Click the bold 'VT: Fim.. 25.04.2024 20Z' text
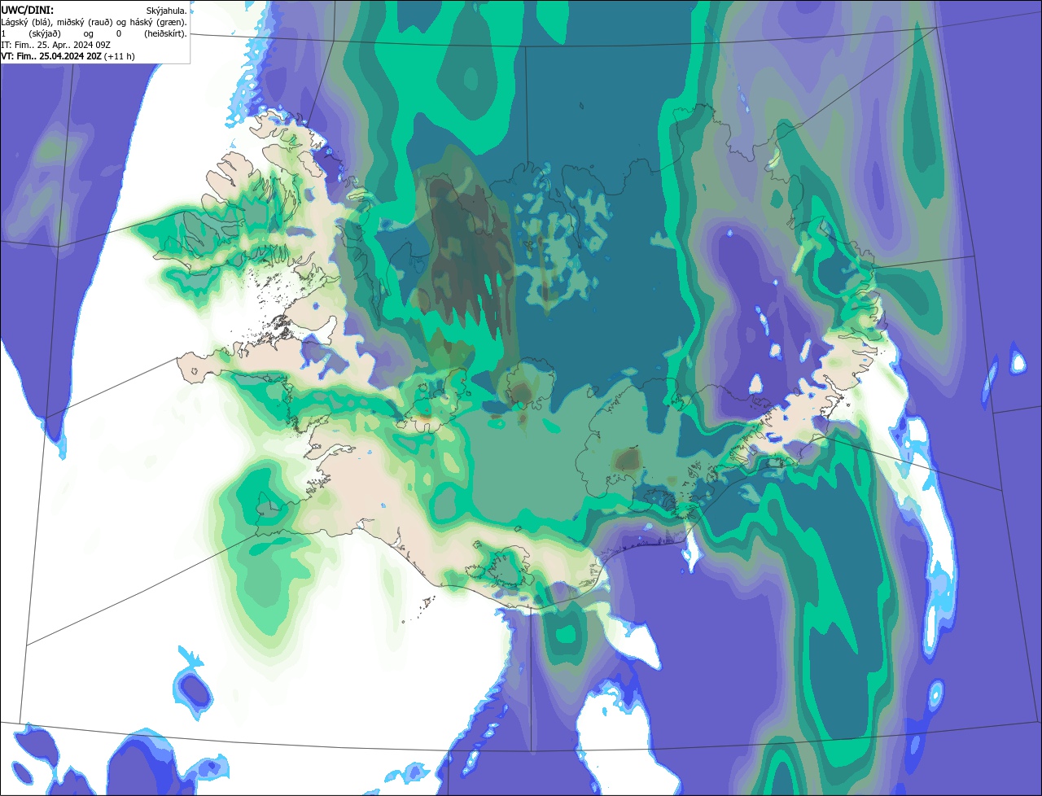Image resolution: width=1042 pixels, height=796 pixels. (51, 56)
